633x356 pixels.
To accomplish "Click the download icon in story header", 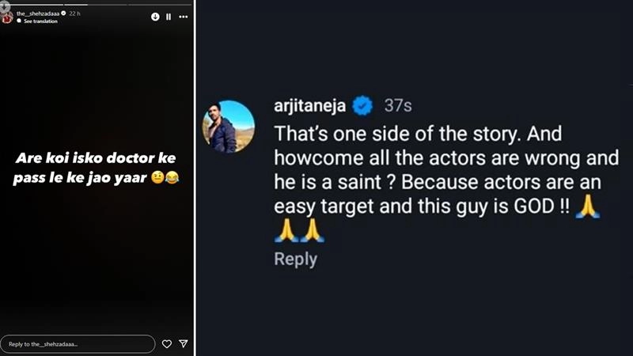I will (155, 16).
